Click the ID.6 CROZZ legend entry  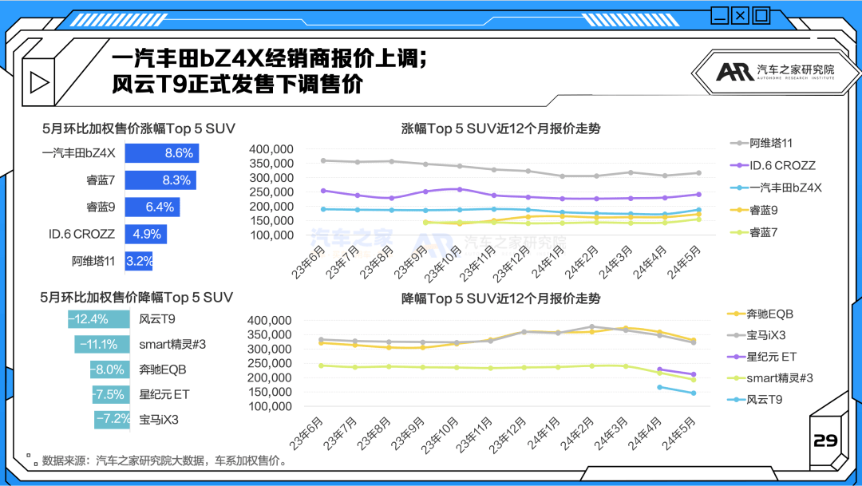click(773, 165)
